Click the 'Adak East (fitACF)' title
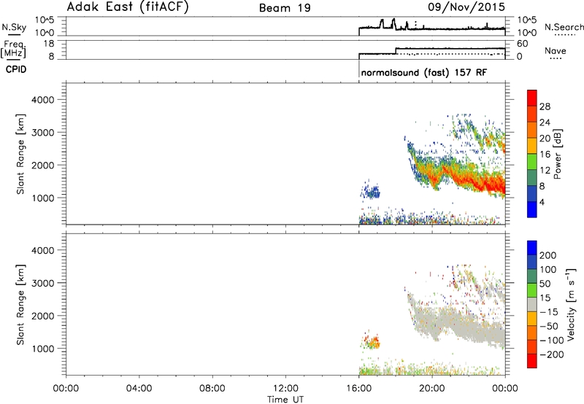The width and height of the screenshot is (584, 404). 127,7
